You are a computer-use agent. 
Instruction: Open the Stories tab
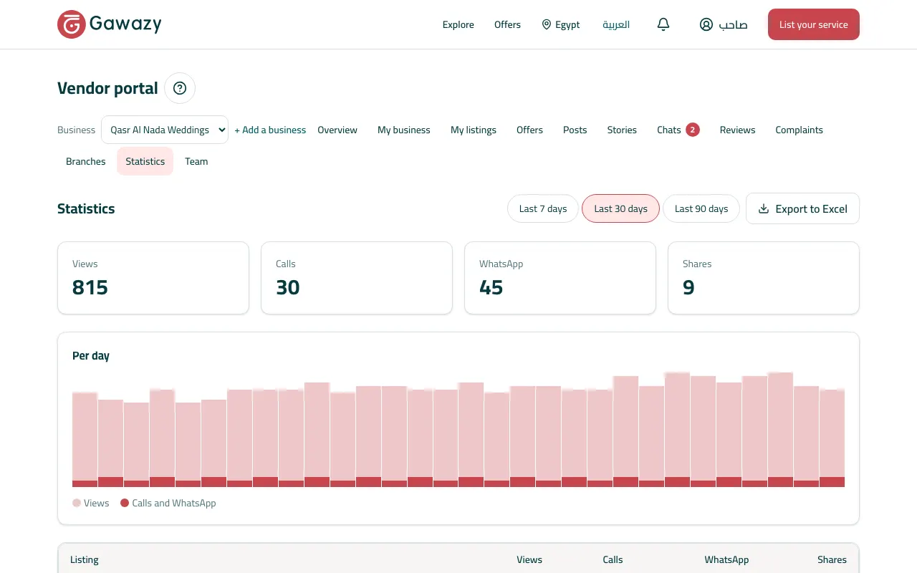(622, 130)
